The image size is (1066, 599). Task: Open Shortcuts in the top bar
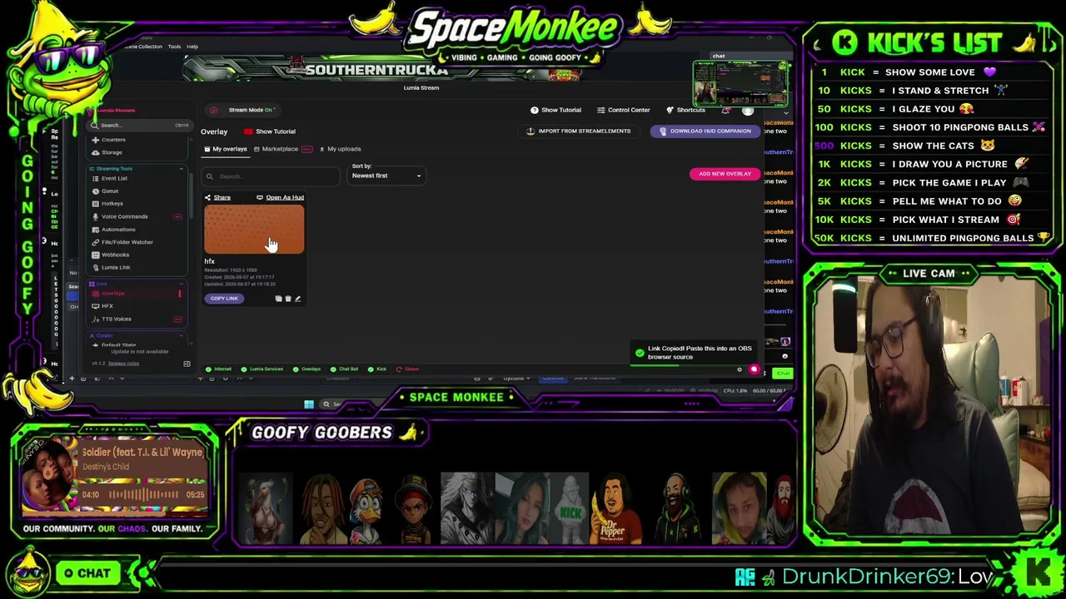tap(685, 110)
